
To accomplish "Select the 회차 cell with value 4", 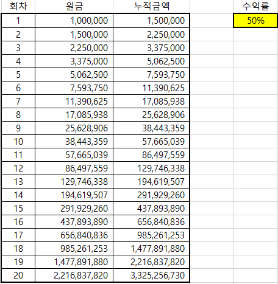I will pyautogui.click(x=18, y=61).
